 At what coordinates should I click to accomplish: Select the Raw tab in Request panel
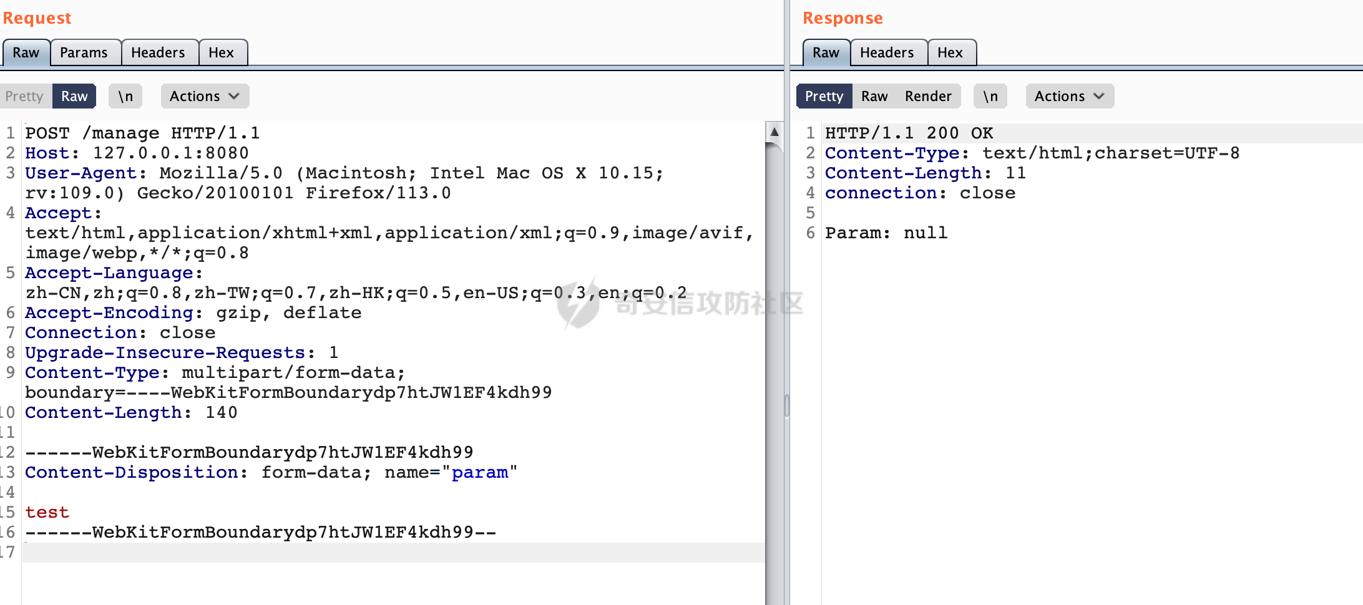pyautogui.click(x=26, y=52)
